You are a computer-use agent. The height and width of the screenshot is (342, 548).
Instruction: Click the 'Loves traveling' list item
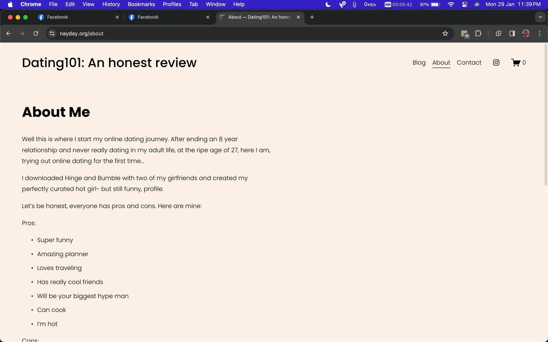pyautogui.click(x=59, y=268)
